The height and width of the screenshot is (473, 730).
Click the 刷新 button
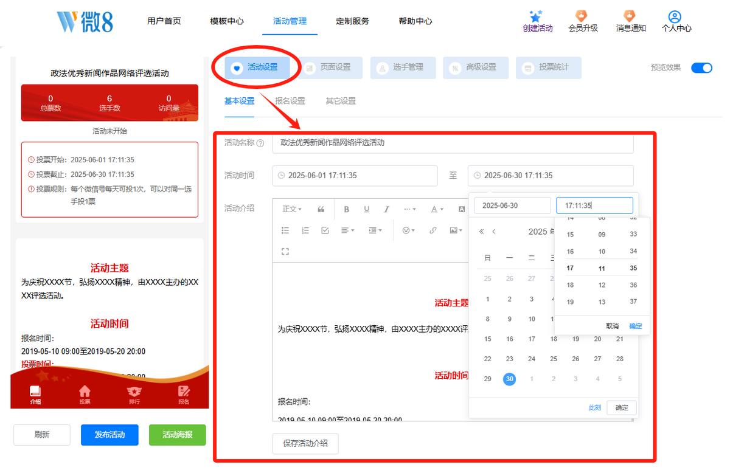[x=42, y=435]
